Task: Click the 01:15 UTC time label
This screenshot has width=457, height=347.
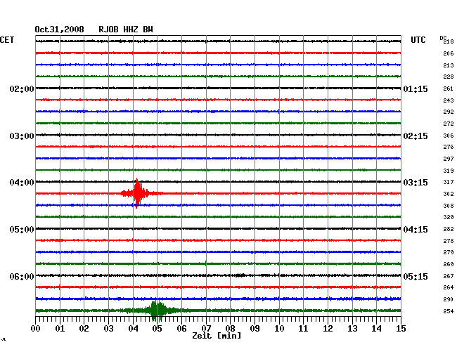Action: [x=416, y=89]
